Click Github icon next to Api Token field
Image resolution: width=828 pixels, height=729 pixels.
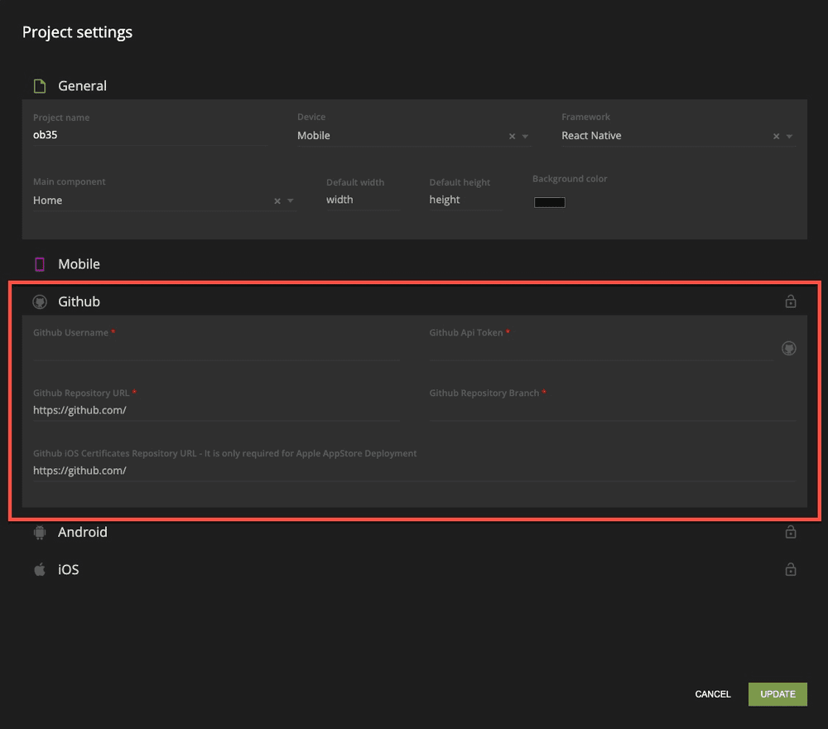coord(789,348)
